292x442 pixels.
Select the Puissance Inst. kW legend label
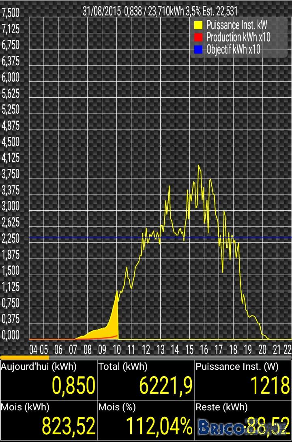click(236, 25)
